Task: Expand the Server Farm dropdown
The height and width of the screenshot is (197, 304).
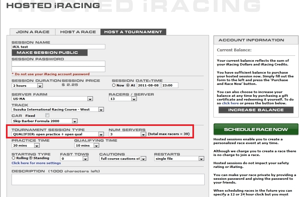Action: click(52, 99)
